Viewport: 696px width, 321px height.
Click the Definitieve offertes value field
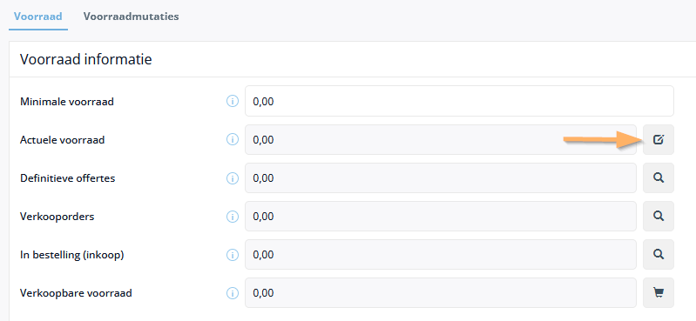(441, 177)
